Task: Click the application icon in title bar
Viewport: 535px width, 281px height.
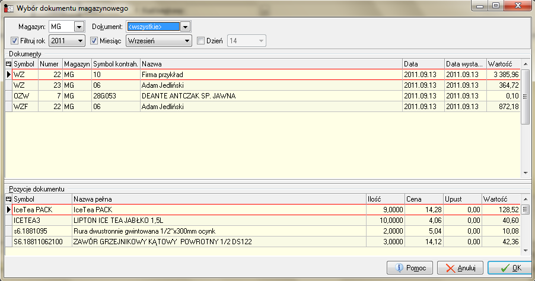Action: coord(8,8)
